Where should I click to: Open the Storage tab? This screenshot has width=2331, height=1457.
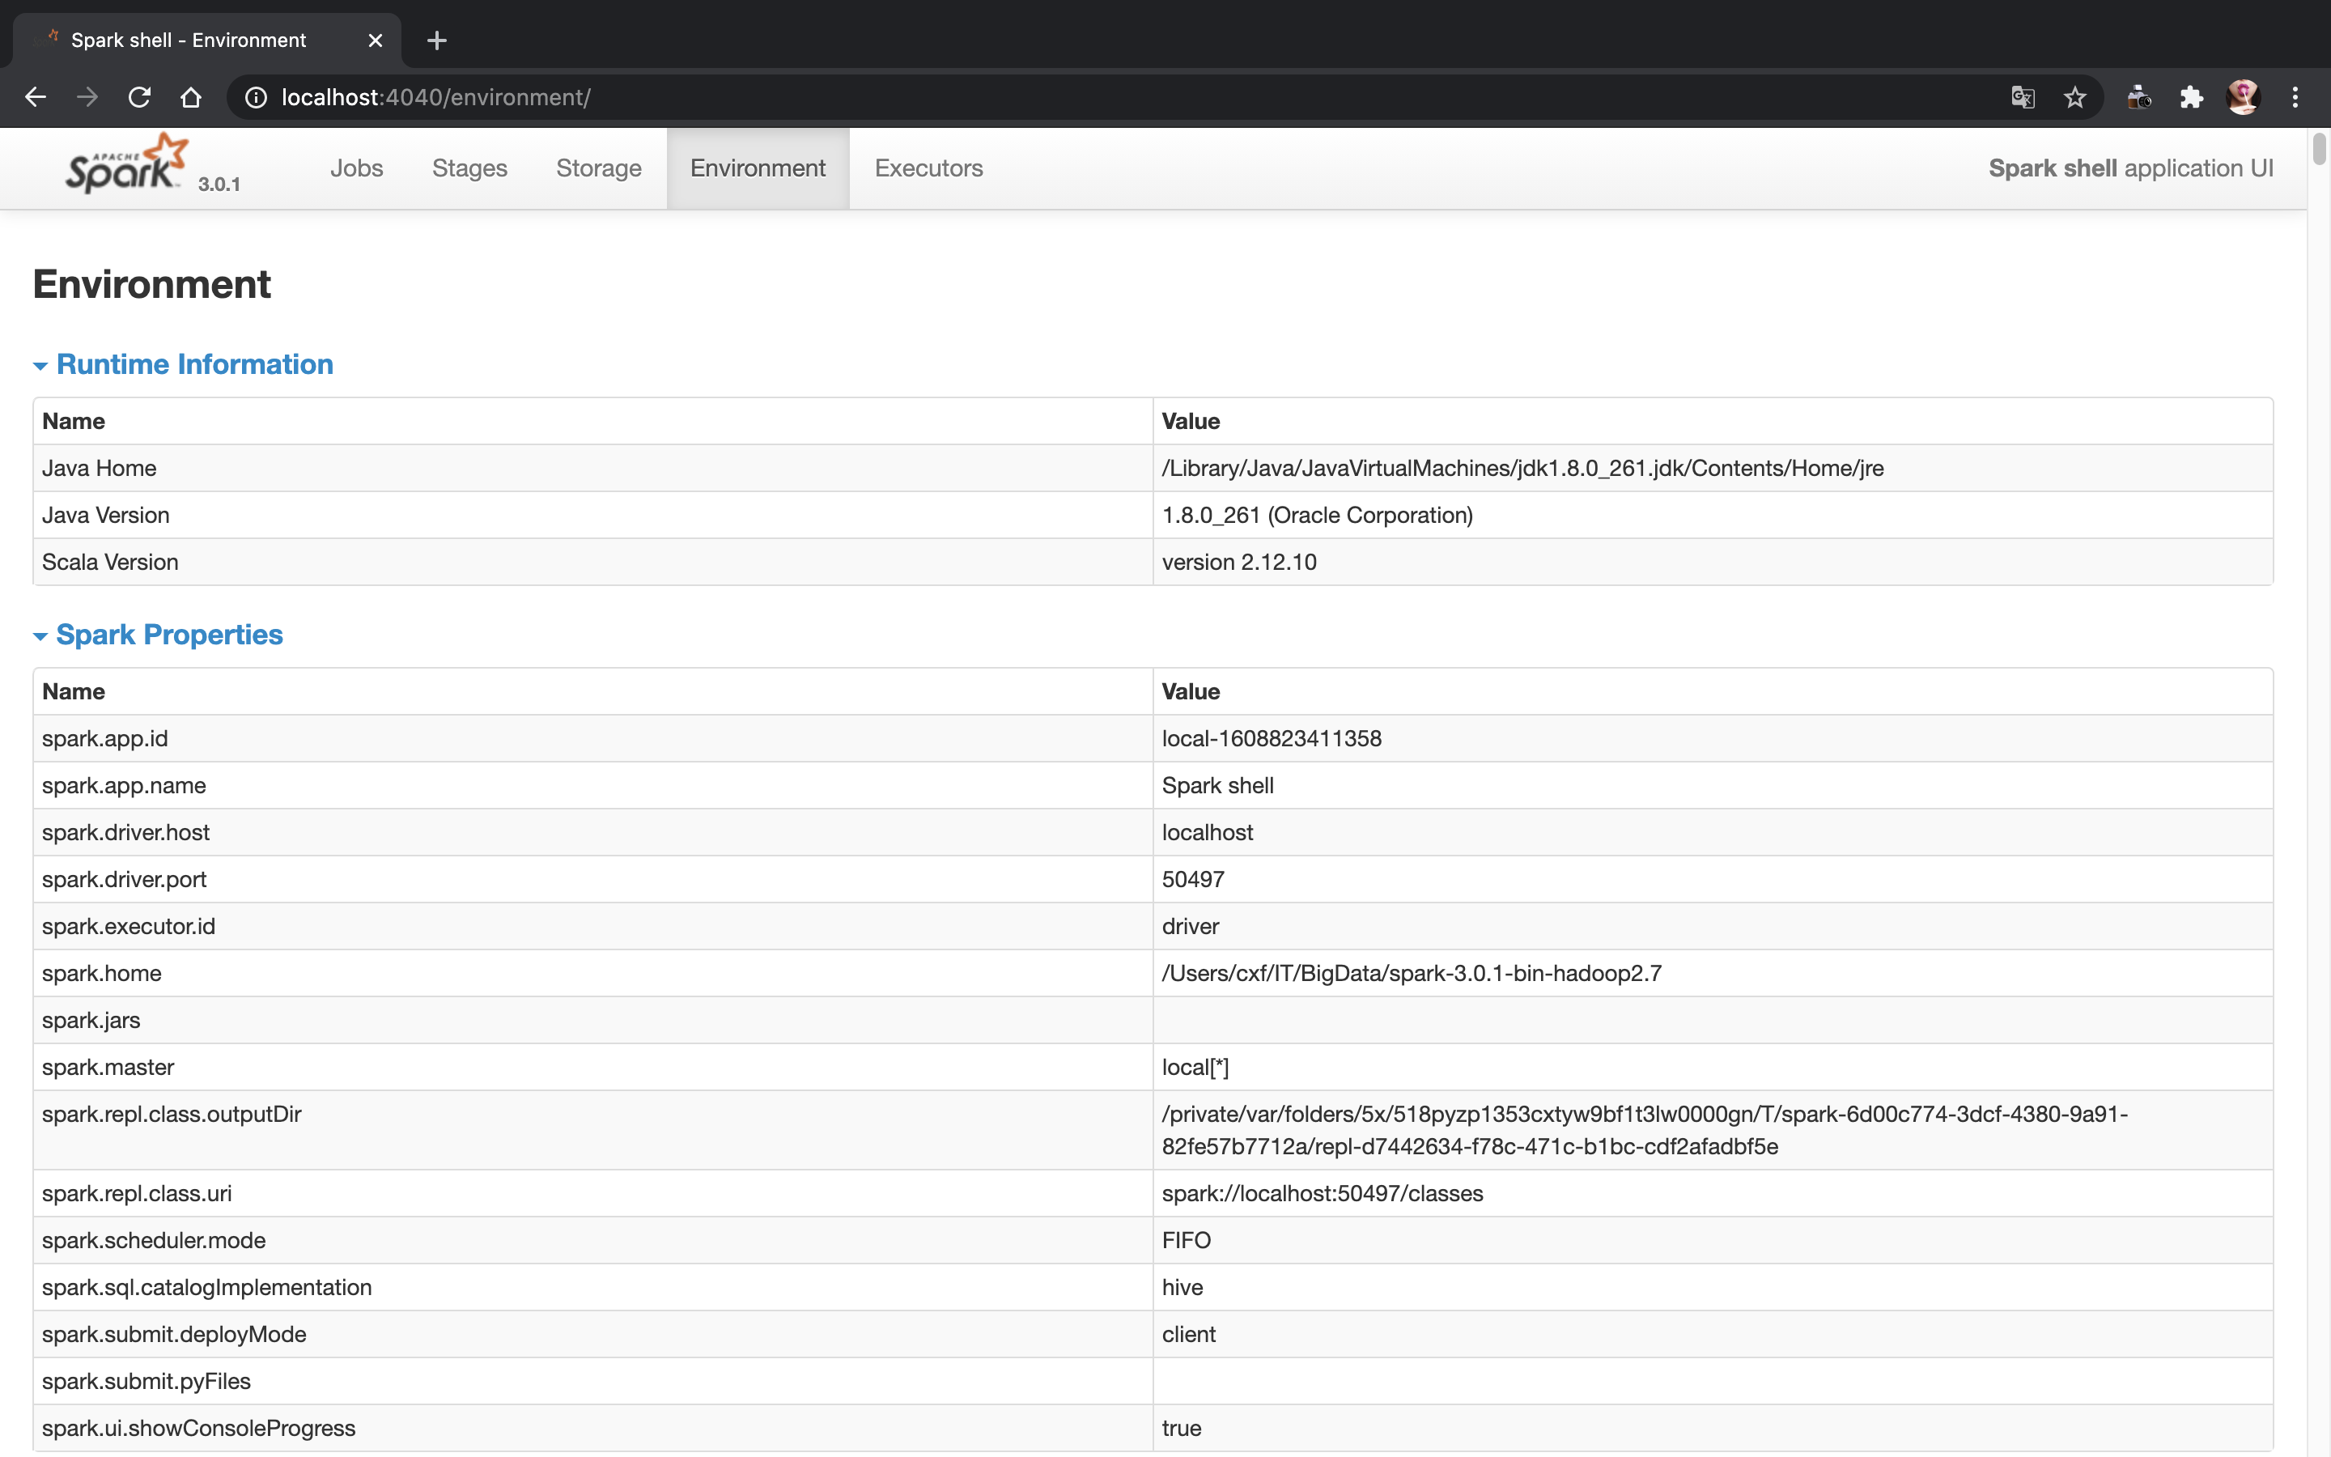tap(598, 168)
